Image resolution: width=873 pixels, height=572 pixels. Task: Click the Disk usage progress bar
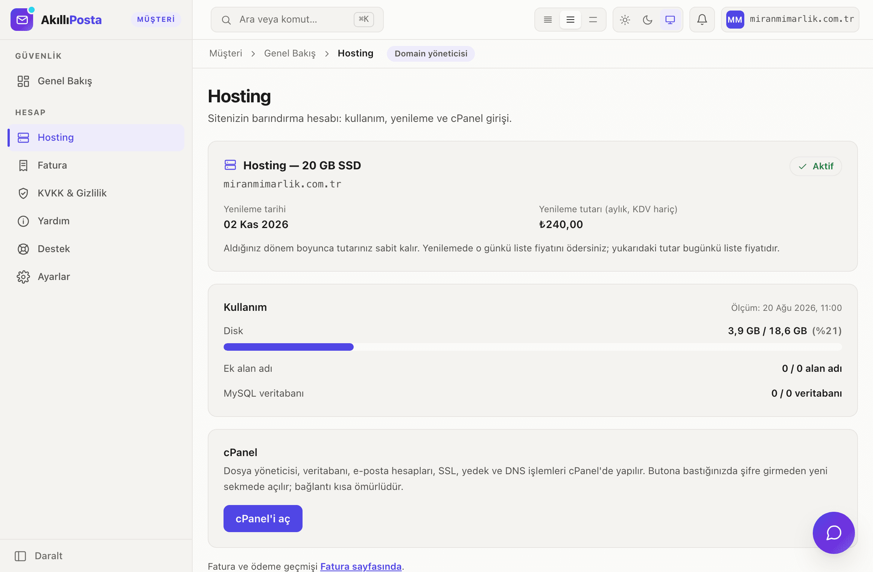pos(532,347)
